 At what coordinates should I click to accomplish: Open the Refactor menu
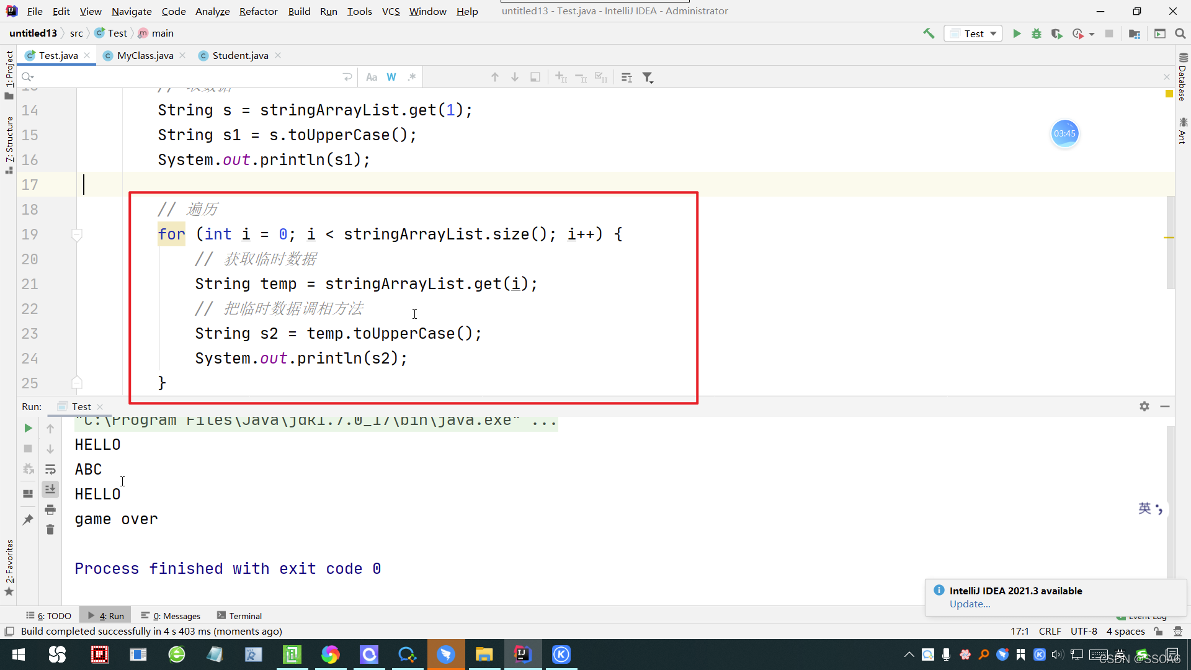(258, 11)
